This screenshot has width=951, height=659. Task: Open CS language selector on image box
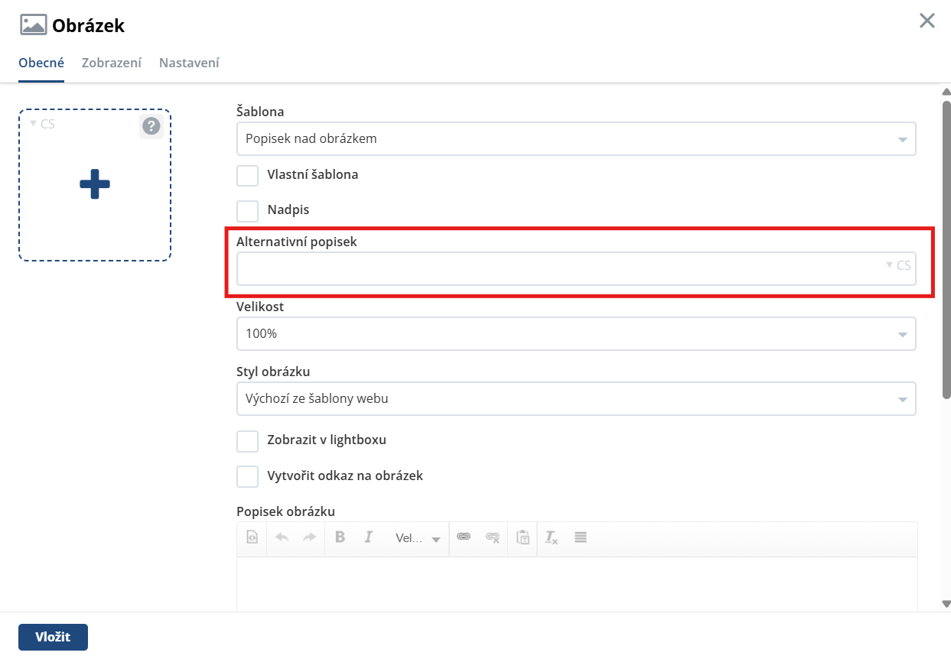(42, 124)
